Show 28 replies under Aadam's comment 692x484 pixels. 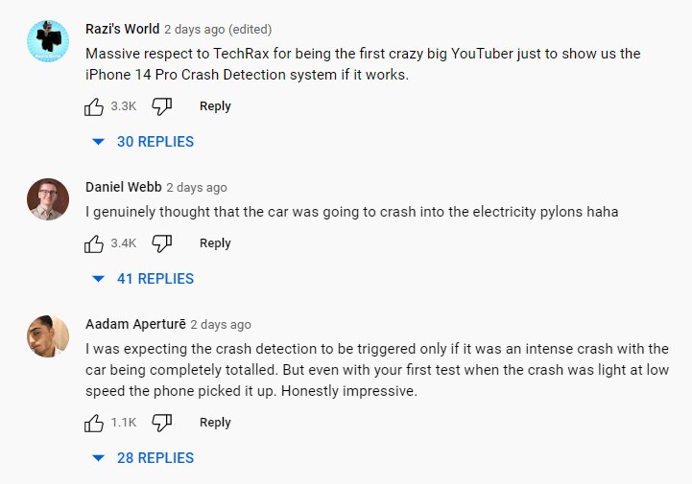[x=144, y=458]
